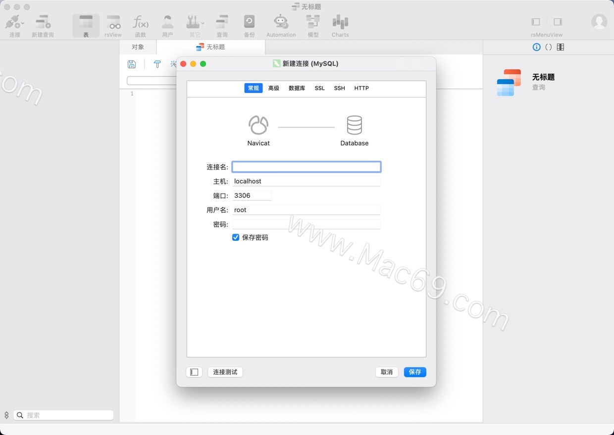Select the info (i) panel icon

pos(536,47)
